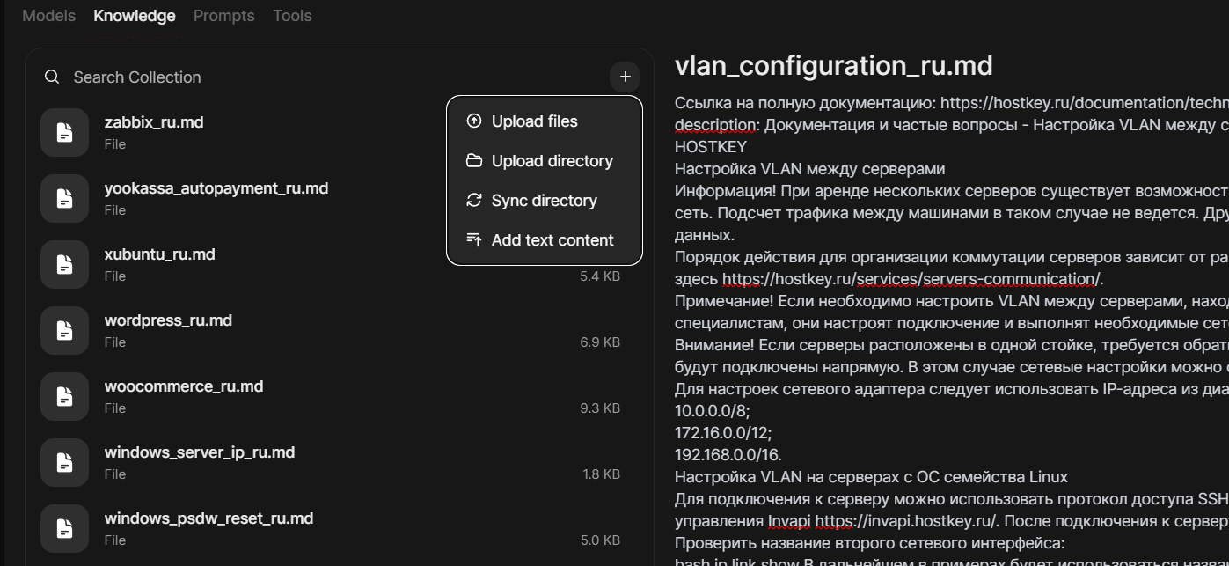Go to the Tools tab
Viewport: 1229px width, 566px height.
tap(292, 16)
